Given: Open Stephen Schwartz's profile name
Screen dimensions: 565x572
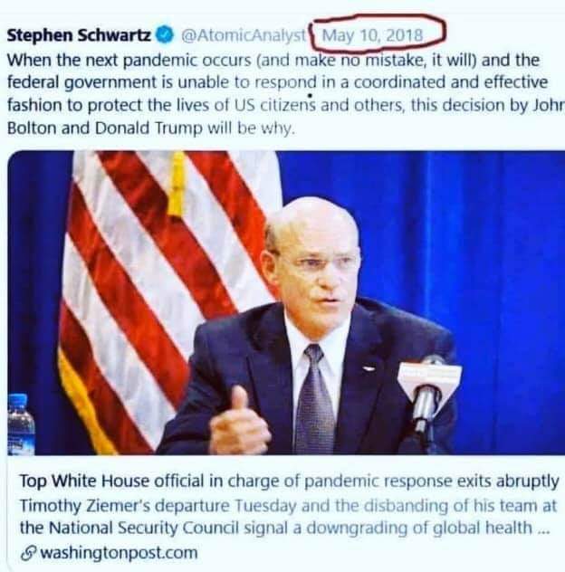Looking at the screenshot, I should [x=79, y=35].
